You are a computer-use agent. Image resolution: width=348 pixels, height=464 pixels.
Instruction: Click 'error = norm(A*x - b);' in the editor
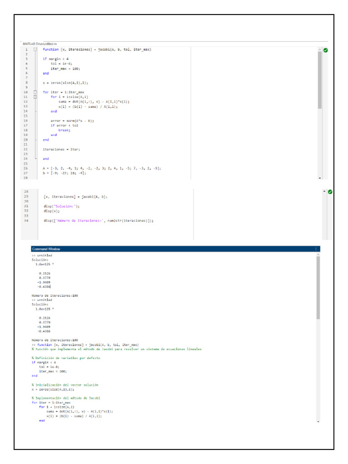coord(72,121)
